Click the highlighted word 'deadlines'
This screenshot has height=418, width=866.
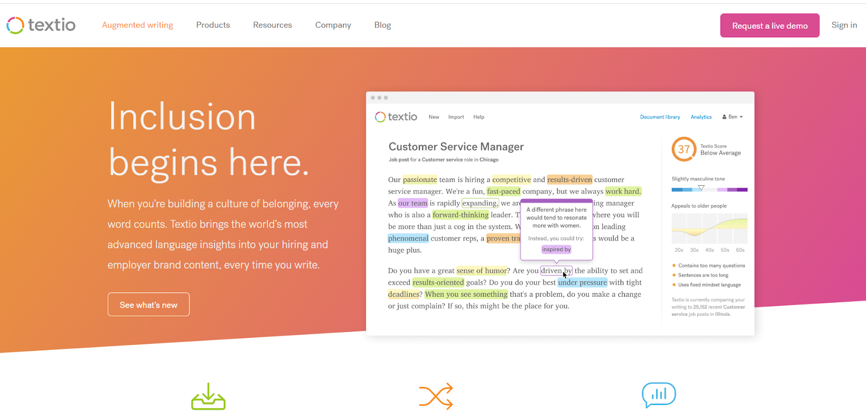coord(403,295)
